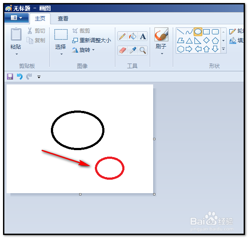Select the Text tool
248x238 pixels.
(143, 37)
